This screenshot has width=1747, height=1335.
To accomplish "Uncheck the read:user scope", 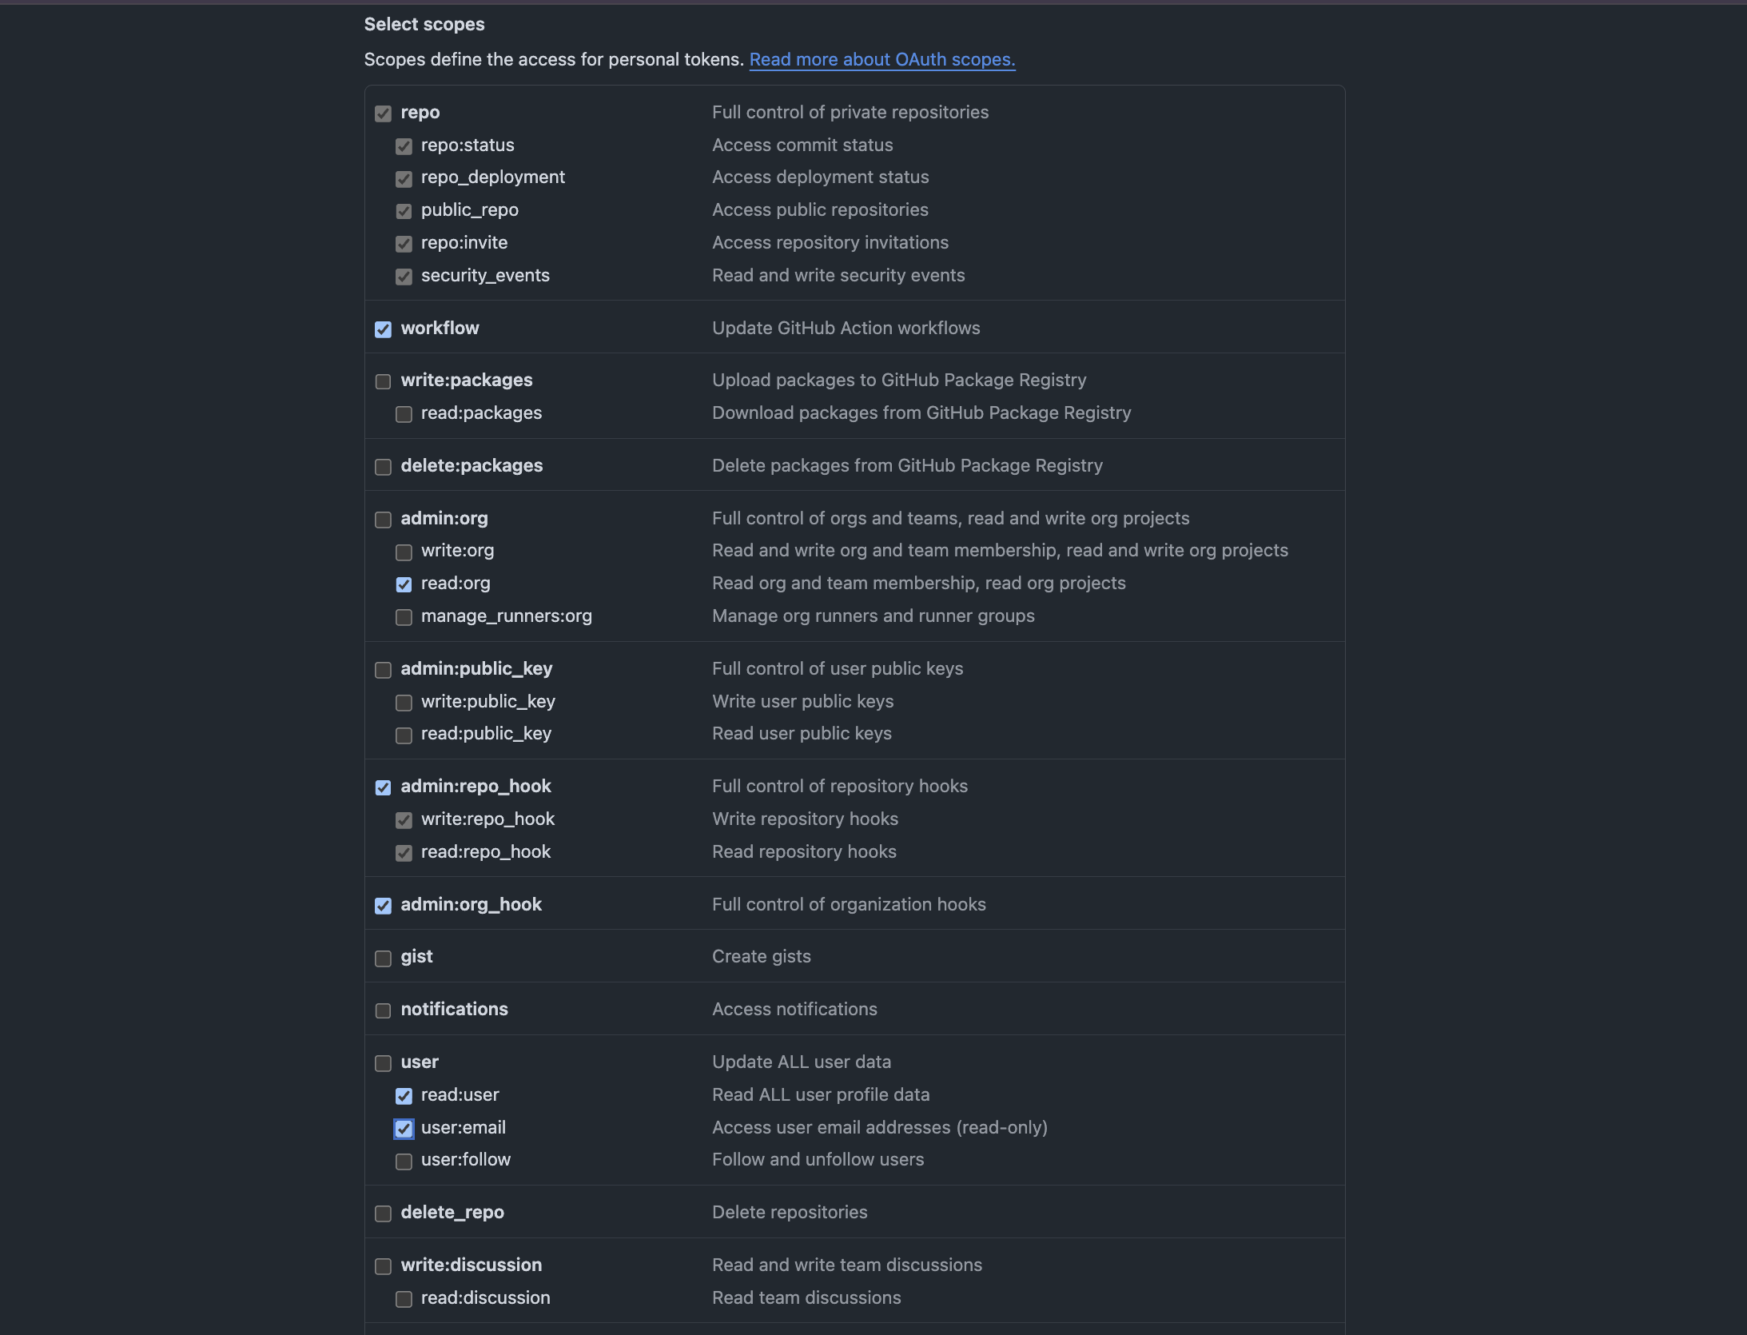I will [x=404, y=1096].
